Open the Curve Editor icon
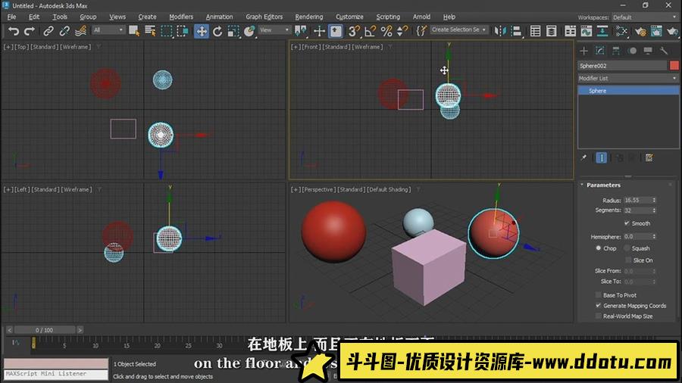682x383 pixels. click(587, 31)
